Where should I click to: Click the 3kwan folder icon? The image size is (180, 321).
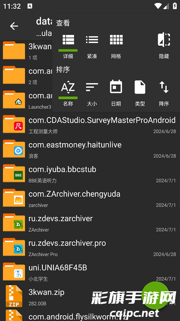tap(14, 50)
